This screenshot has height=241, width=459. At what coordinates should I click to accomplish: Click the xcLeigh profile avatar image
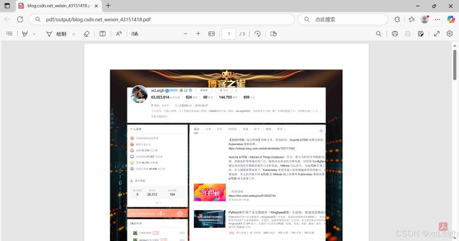tap(139, 94)
